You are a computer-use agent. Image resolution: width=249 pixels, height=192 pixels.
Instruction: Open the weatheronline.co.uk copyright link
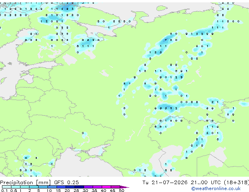click(216, 188)
